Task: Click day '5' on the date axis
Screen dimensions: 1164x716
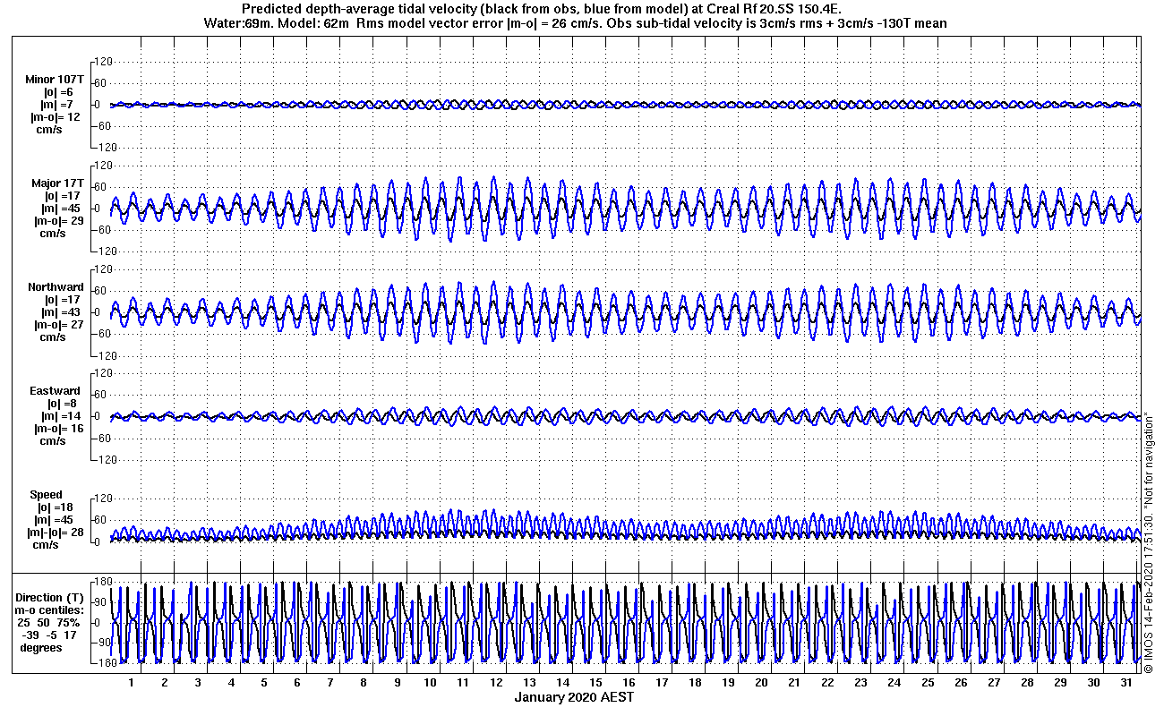Action: (x=264, y=683)
